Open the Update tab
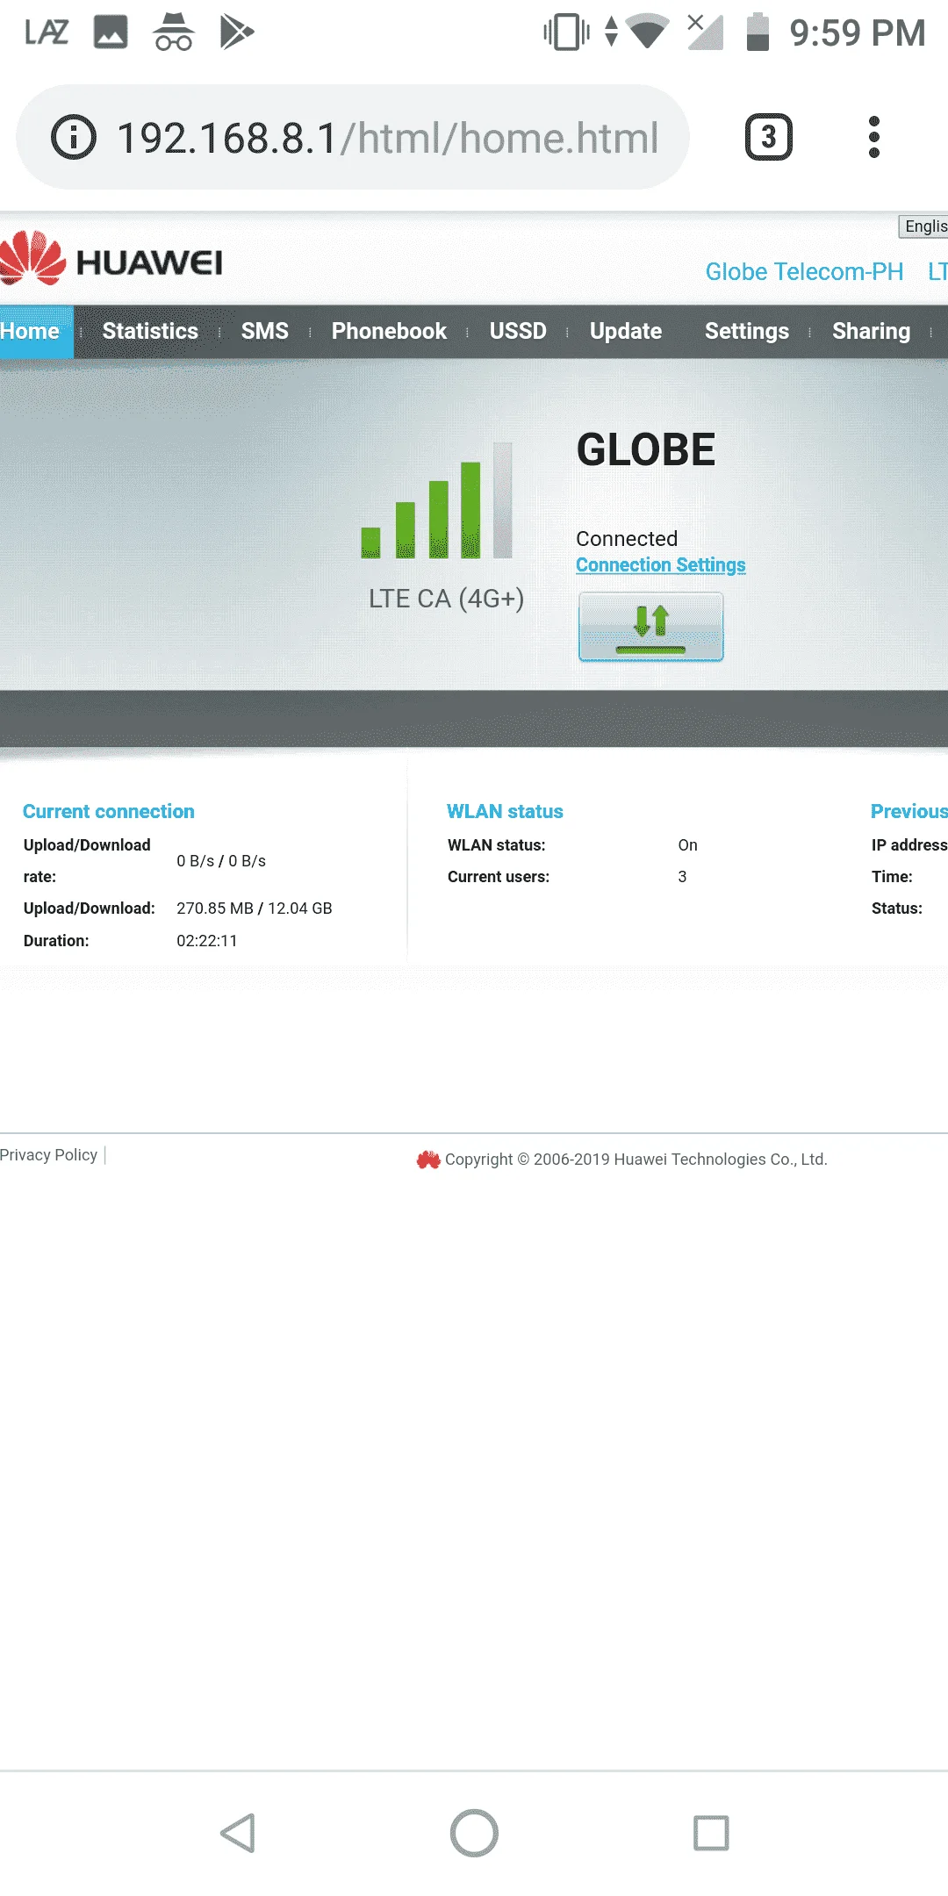This screenshot has height=1896, width=948. (x=626, y=332)
